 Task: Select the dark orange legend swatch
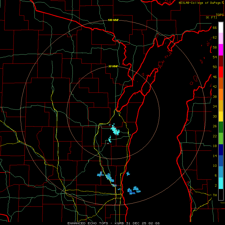(221, 83)
